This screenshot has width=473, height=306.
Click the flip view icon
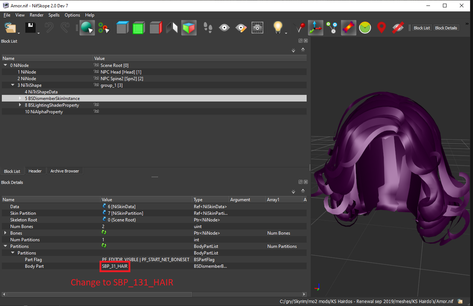(x=172, y=28)
